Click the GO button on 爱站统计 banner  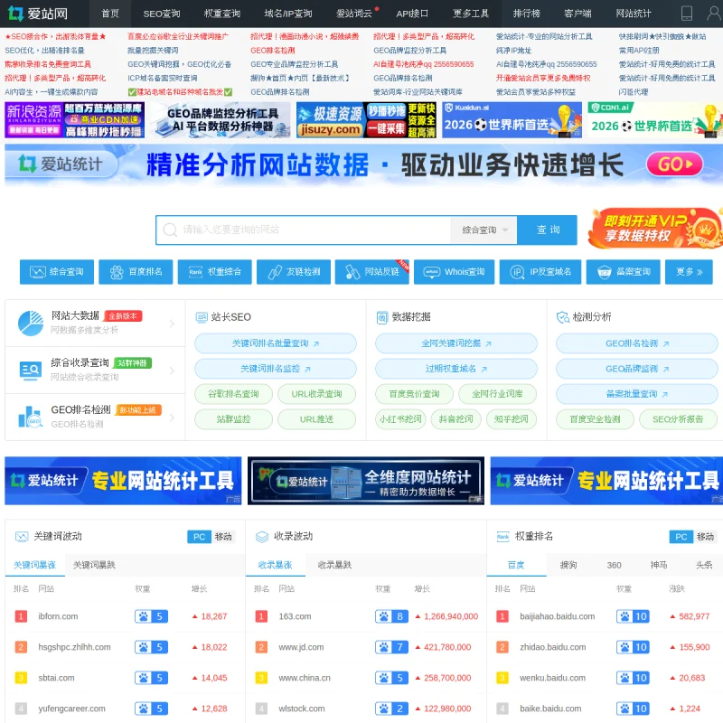674,164
